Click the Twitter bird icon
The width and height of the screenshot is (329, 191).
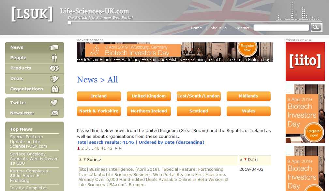[54, 103]
